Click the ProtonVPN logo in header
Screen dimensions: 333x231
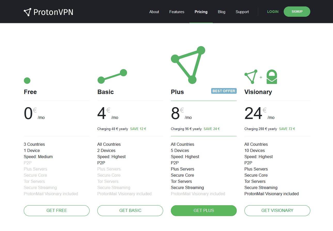point(49,12)
